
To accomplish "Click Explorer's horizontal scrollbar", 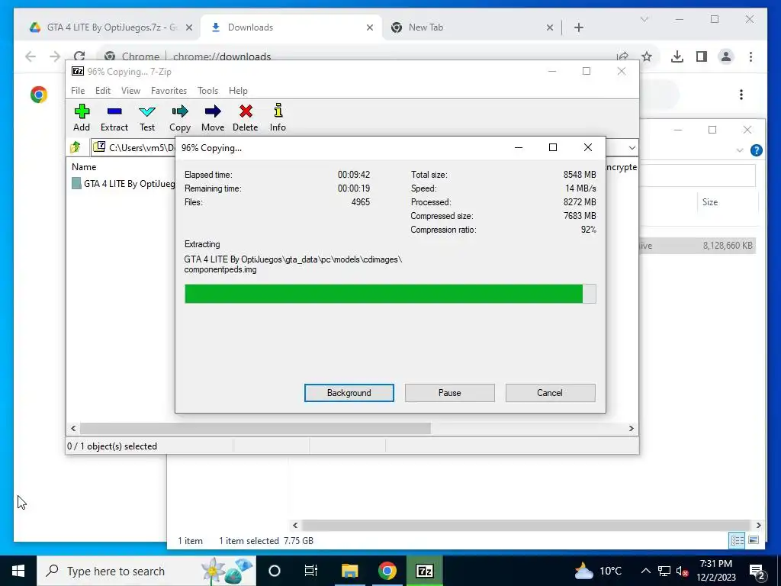I will (x=526, y=525).
